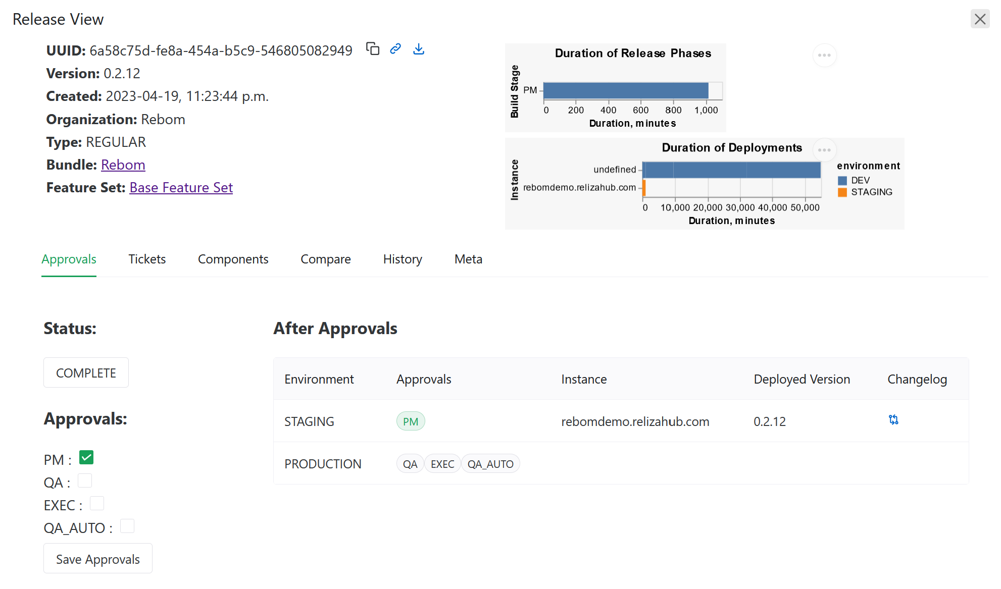Open Release Phases chart options menu
The height and width of the screenshot is (589, 1001).
[x=824, y=56]
